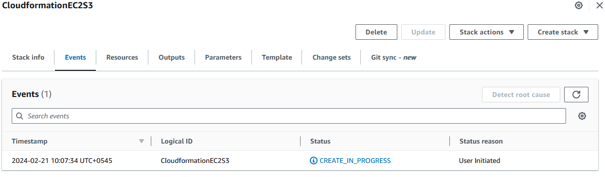Open events table preferences gear
The width and height of the screenshot is (605, 177).
[582, 116]
